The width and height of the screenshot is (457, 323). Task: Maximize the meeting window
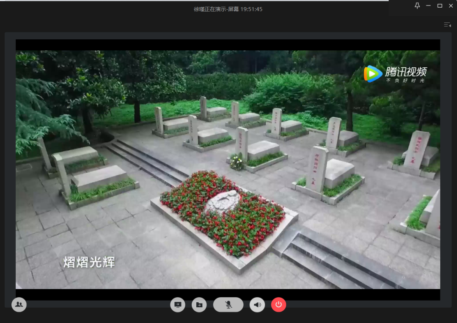click(440, 6)
